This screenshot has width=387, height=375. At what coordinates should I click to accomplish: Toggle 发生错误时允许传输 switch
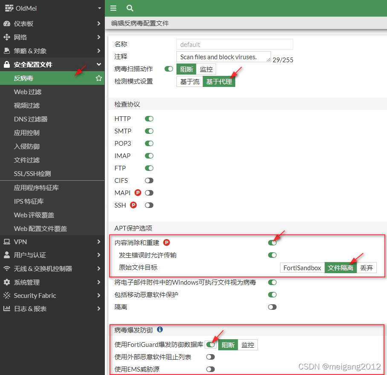click(272, 255)
